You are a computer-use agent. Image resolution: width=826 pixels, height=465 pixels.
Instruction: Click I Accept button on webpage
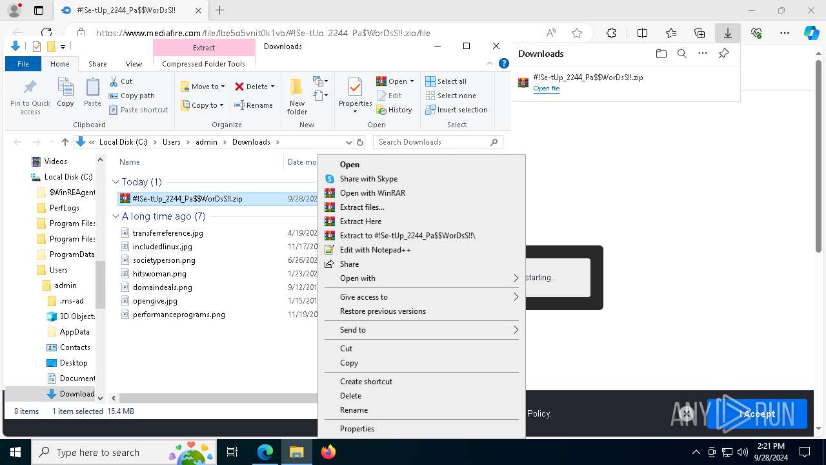point(757,414)
